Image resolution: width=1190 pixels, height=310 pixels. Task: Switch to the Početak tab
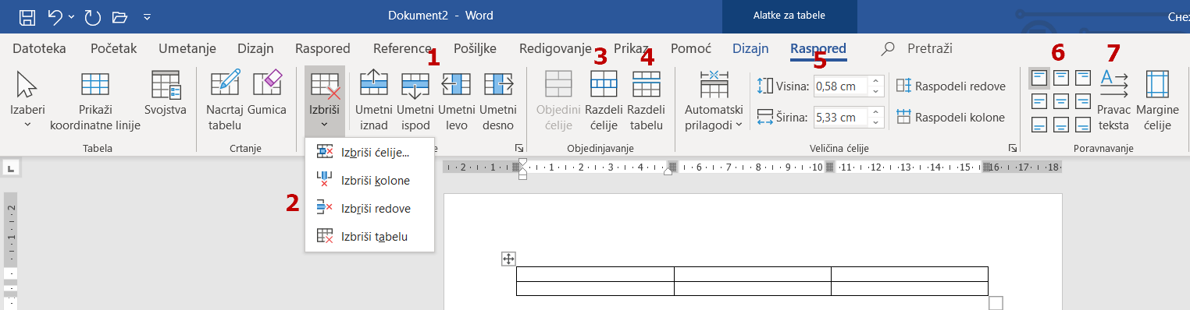pos(113,48)
